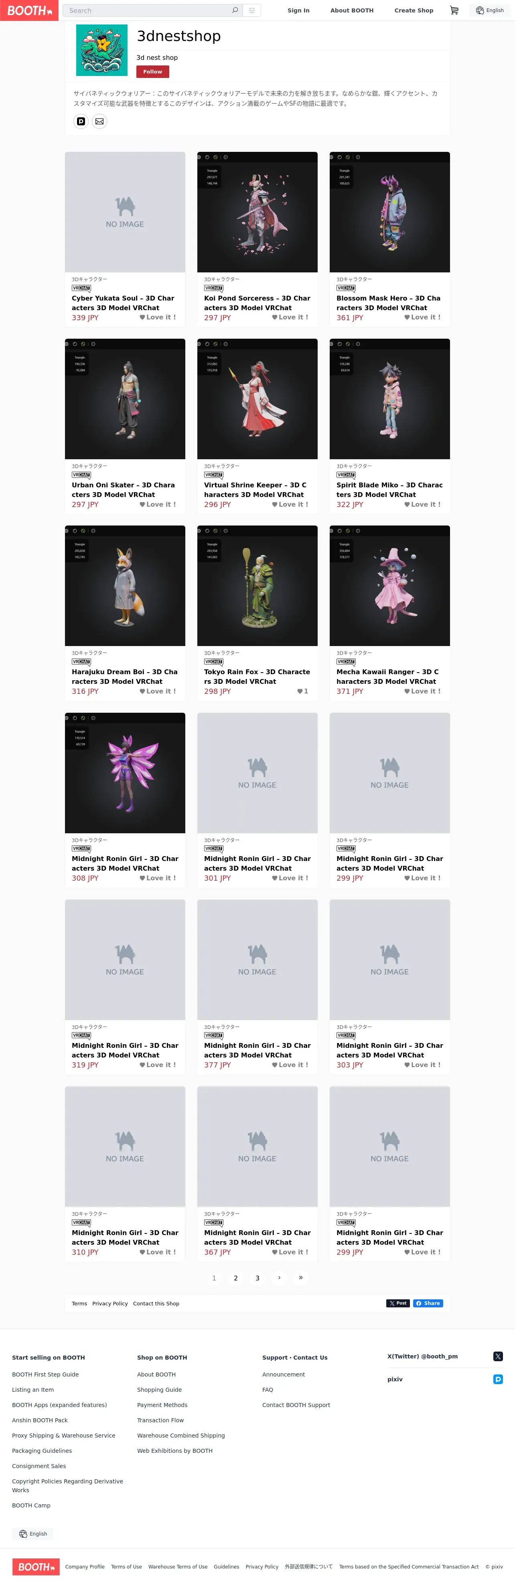Click the BOOTH logo in header
The height and width of the screenshot is (1585, 515).
coord(29,10)
